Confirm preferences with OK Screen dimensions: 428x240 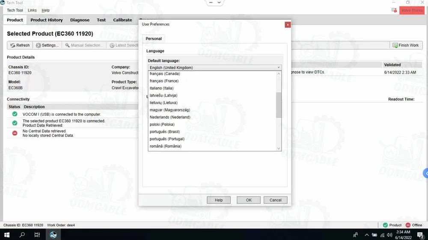click(249, 200)
